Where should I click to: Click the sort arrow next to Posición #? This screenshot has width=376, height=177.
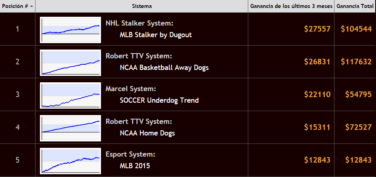tap(32, 6)
